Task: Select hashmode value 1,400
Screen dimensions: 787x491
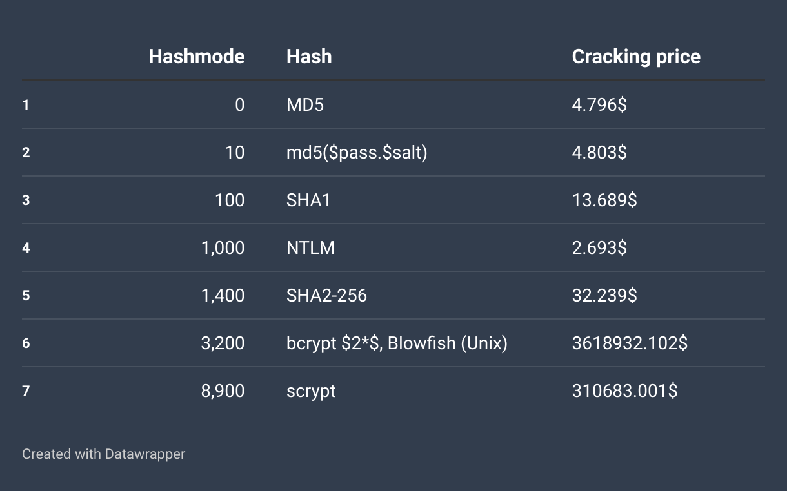Action: [223, 295]
